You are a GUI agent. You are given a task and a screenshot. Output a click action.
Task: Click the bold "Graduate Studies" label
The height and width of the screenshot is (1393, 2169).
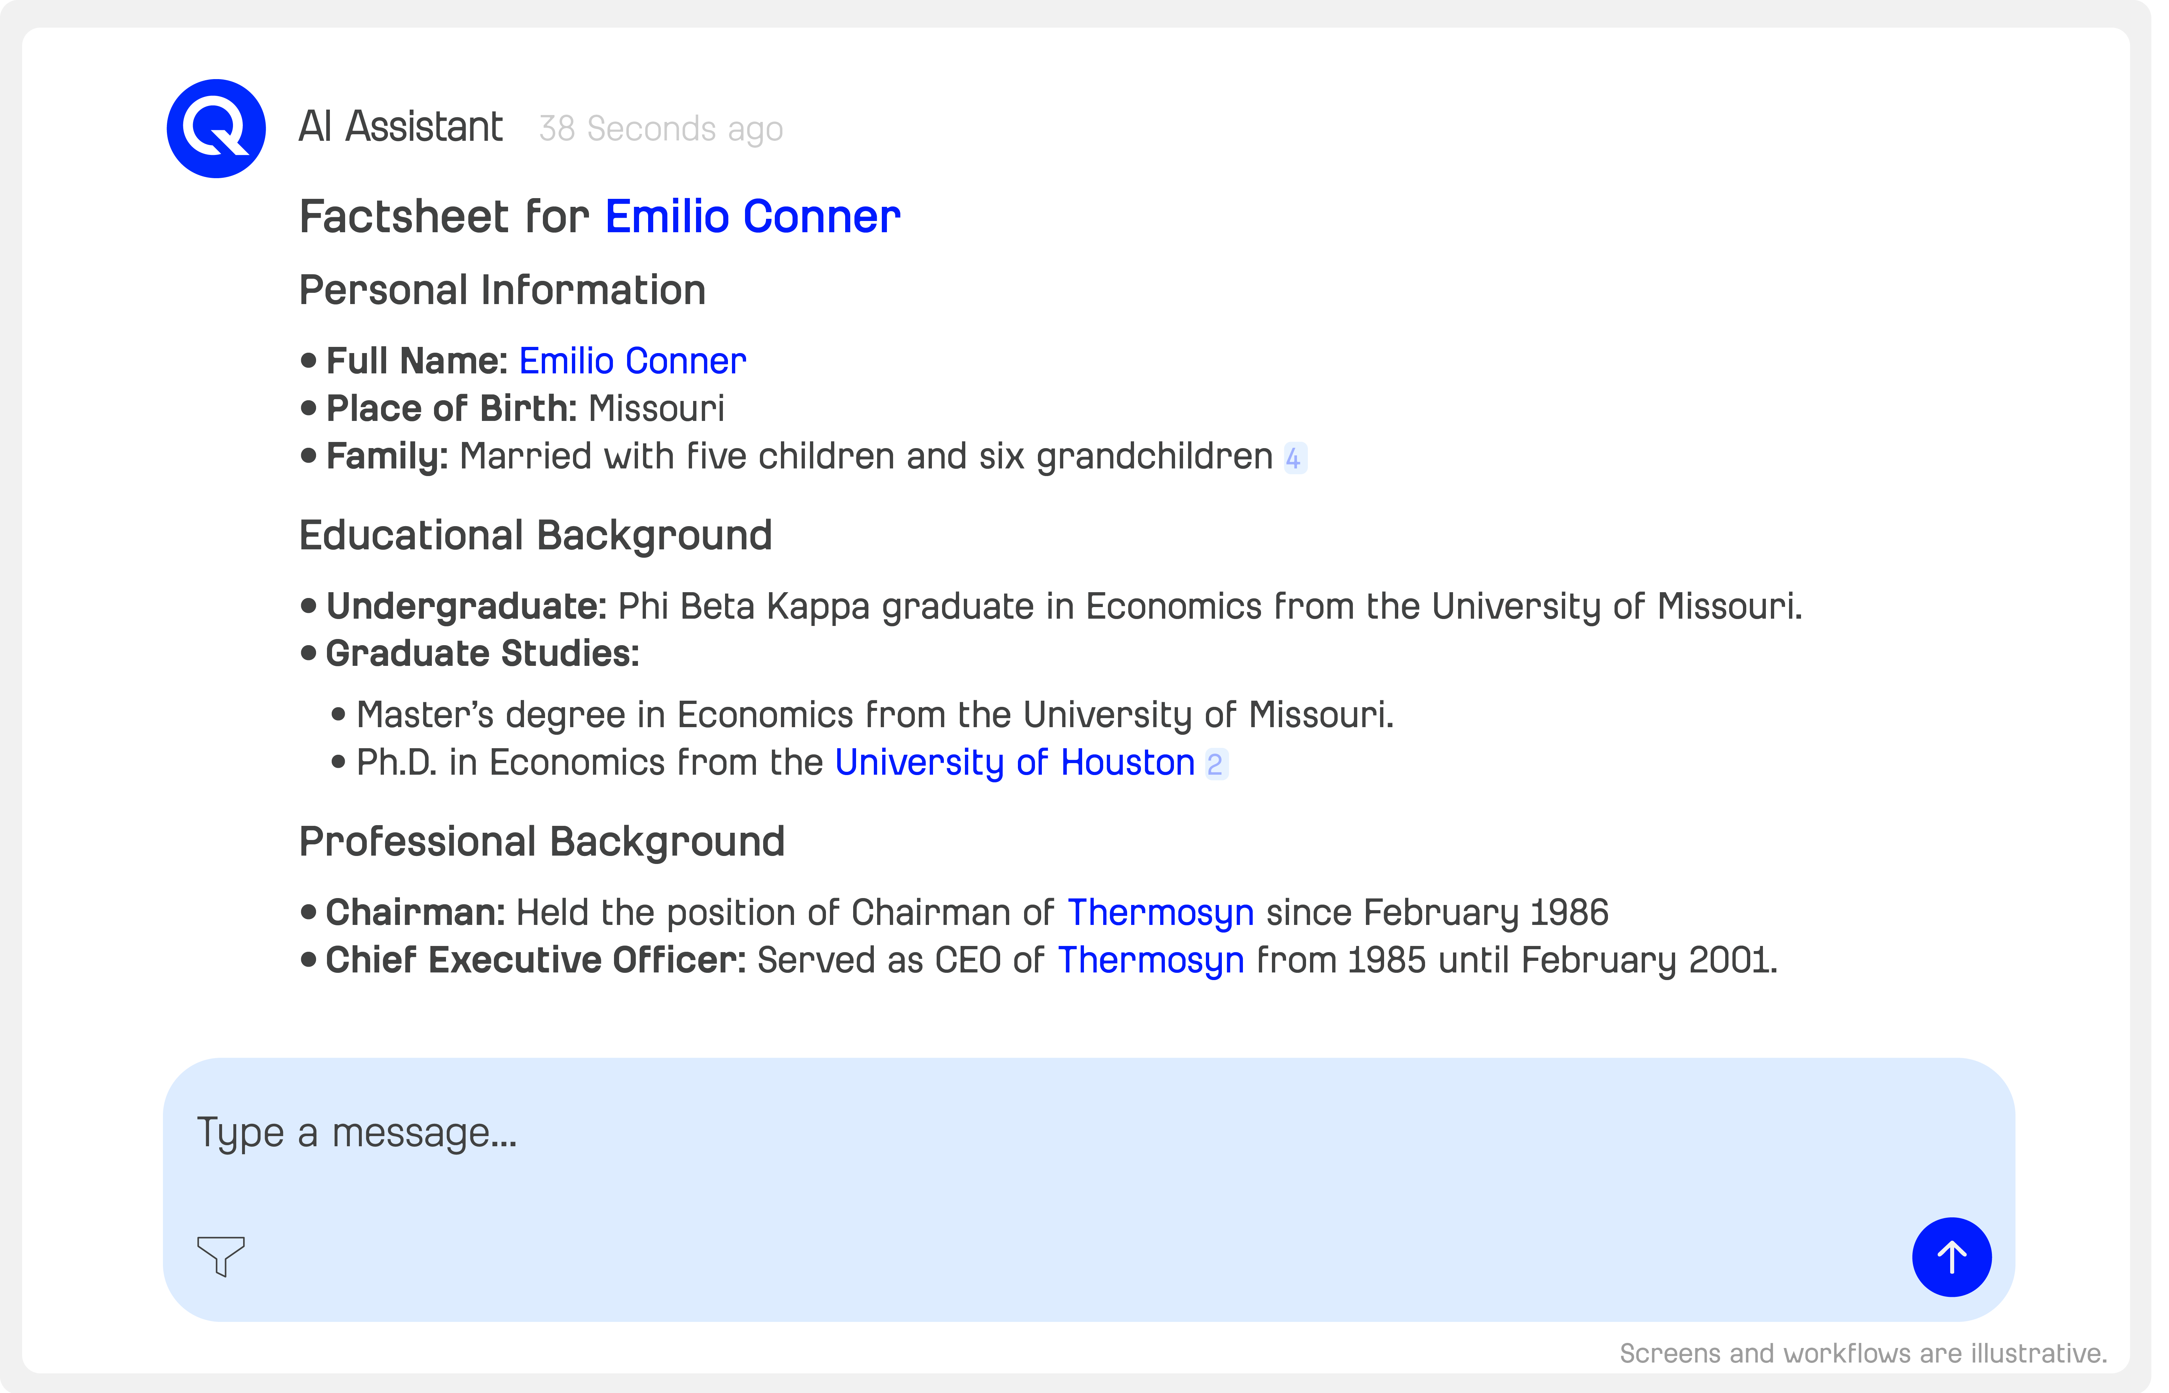tap(482, 654)
